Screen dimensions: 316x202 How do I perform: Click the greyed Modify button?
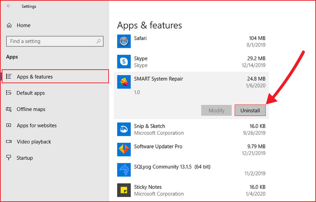point(216,110)
